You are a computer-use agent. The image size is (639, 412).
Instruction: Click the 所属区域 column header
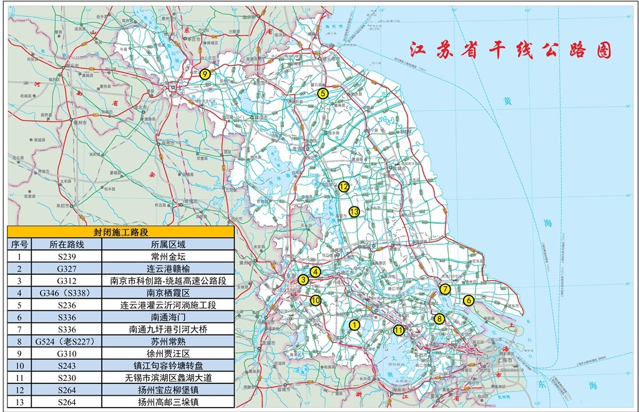tap(168, 244)
